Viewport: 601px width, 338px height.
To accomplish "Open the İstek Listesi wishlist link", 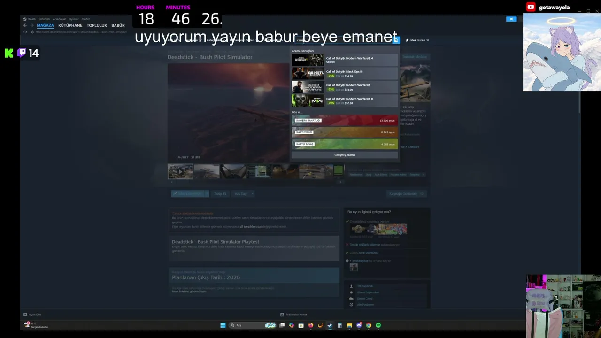I will pos(417,40).
